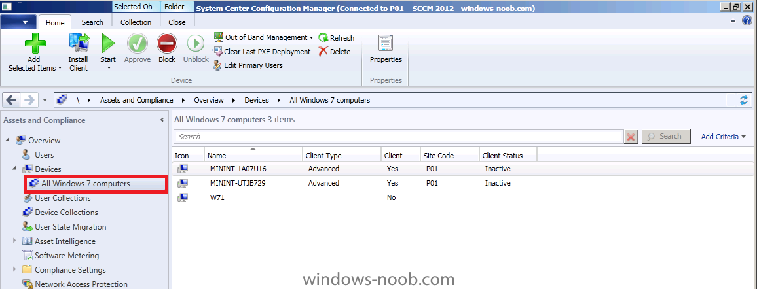Select All Windows 7 computers in the tree
Viewport: 757px width, 289px height.
coord(85,184)
